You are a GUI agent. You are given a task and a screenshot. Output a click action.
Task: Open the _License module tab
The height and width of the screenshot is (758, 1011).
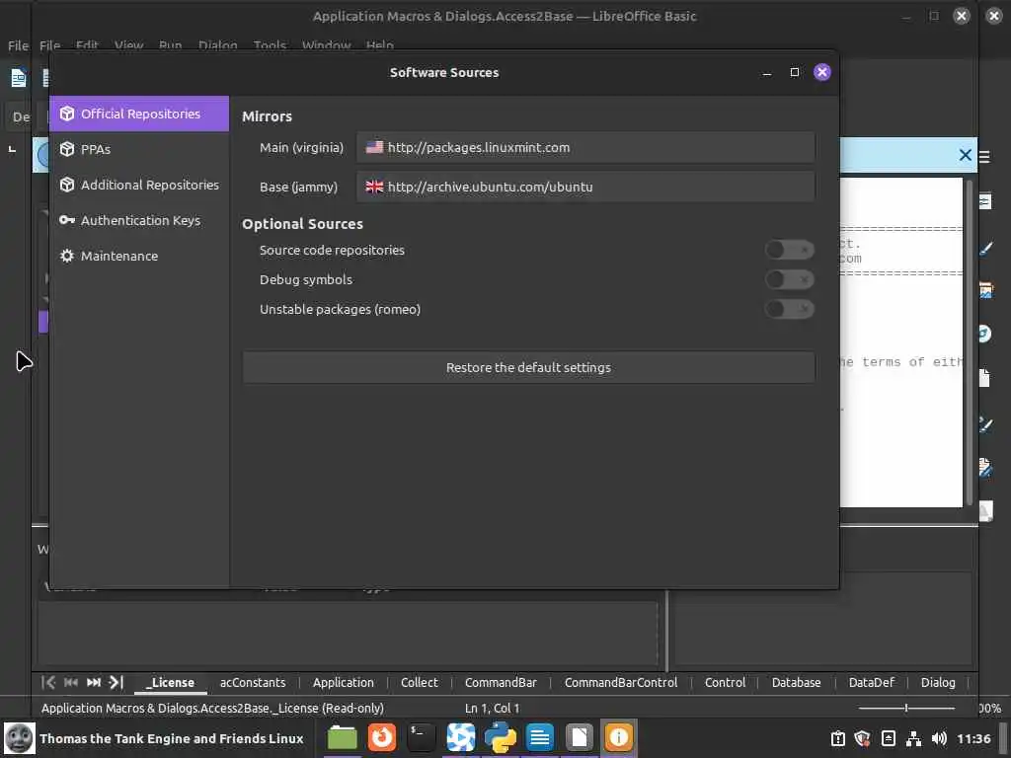(x=170, y=682)
